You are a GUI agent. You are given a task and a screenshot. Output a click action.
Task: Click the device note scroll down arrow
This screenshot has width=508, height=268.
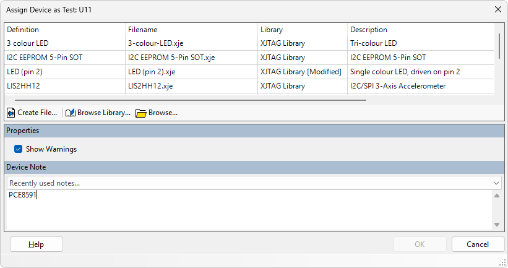click(x=496, y=225)
